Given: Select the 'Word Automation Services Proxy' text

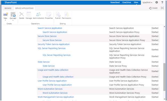Looking at the screenshot, I should 124,93.
